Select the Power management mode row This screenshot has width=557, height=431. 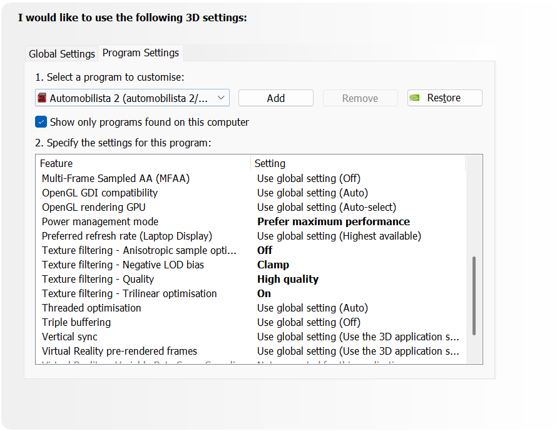pyautogui.click(x=100, y=221)
